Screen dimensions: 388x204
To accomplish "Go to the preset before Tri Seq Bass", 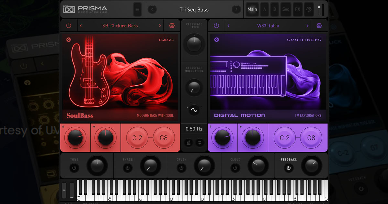I will (152, 10).
